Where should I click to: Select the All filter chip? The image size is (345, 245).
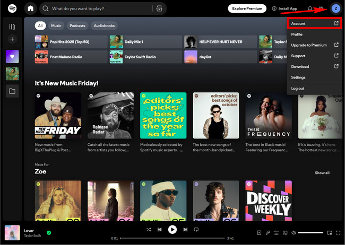click(x=40, y=26)
